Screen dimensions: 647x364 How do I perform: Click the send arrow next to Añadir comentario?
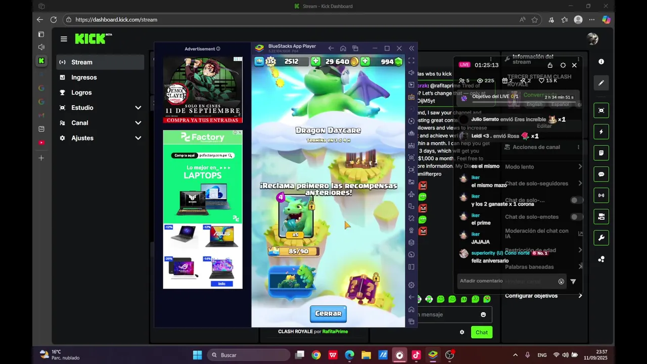point(573,282)
